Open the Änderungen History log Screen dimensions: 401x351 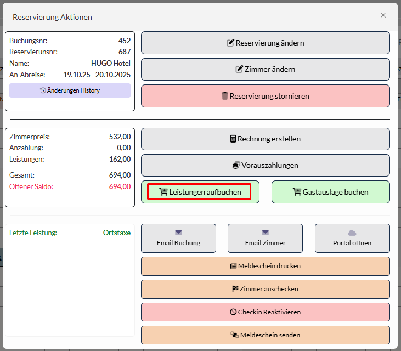pyautogui.click(x=70, y=90)
